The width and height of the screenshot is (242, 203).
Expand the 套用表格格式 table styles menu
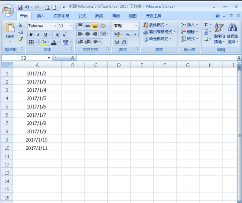coord(159,32)
